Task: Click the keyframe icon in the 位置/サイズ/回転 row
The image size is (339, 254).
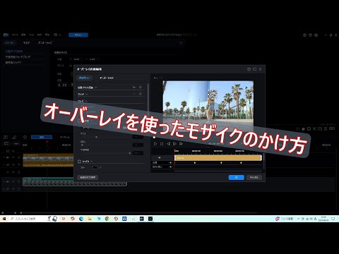Action: pyautogui.click(x=134, y=87)
